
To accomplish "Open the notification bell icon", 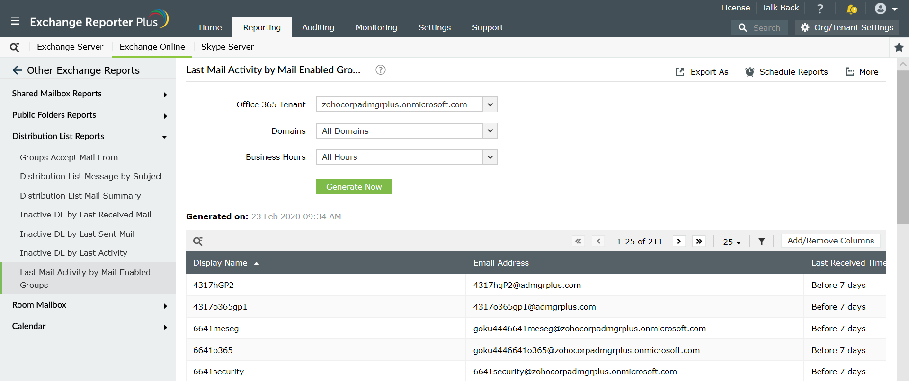I will 851,9.
